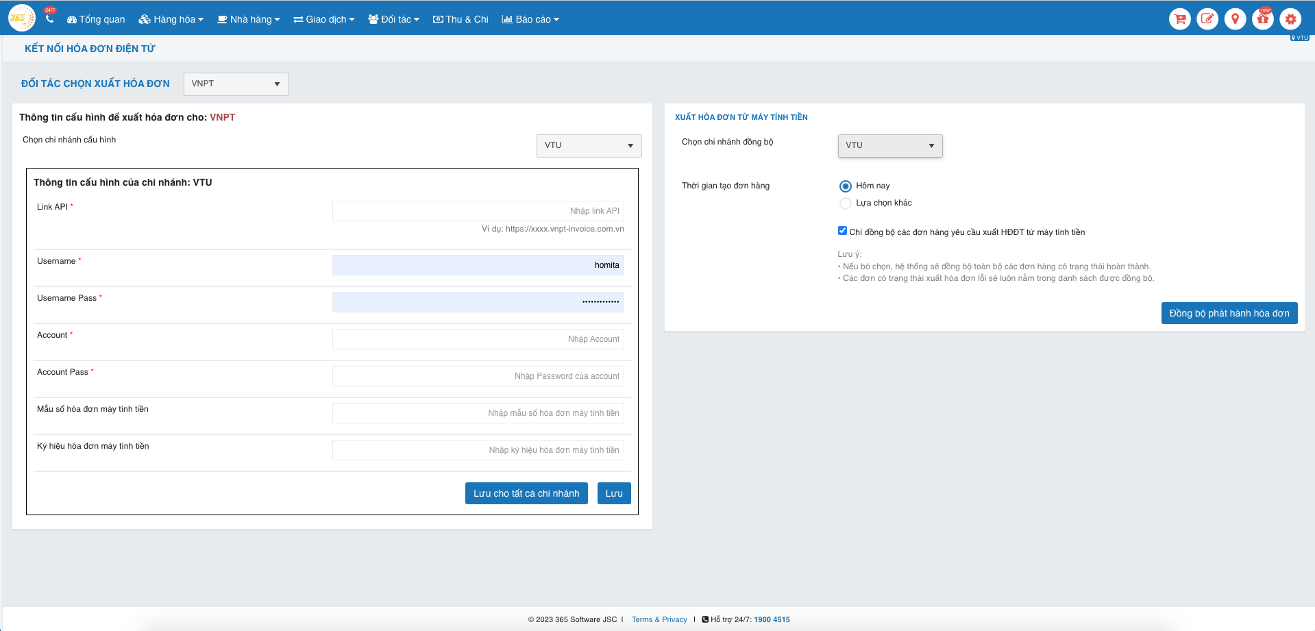Open Tổng quan menu
1315x631 pixels.
click(x=96, y=19)
